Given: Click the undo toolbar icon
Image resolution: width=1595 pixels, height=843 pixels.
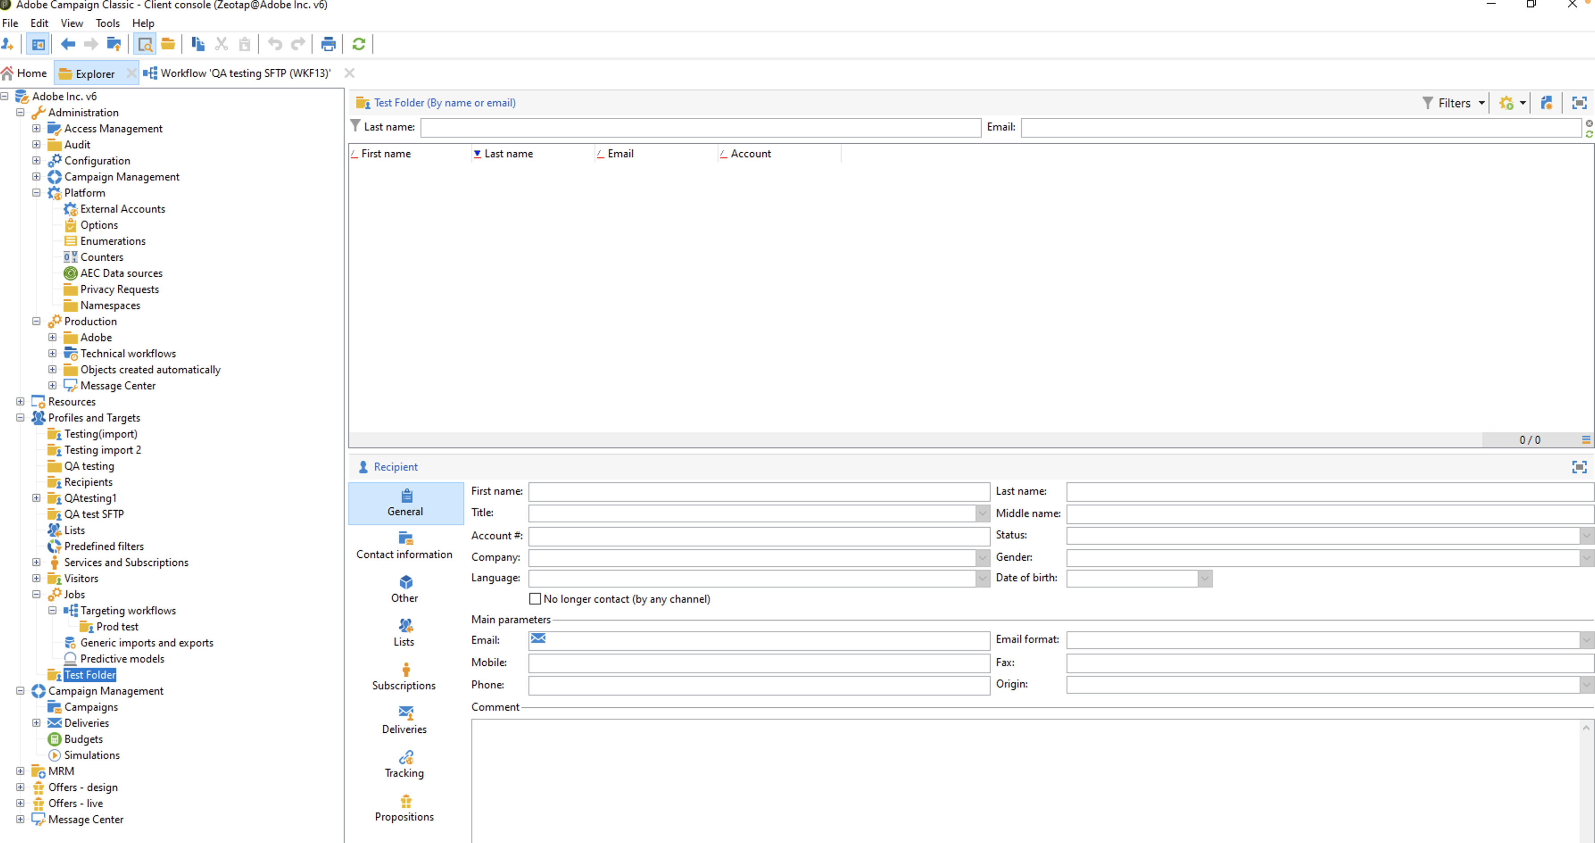Looking at the screenshot, I should tap(275, 44).
